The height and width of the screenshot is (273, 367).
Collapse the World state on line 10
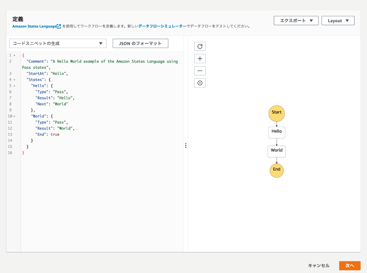pos(15,116)
